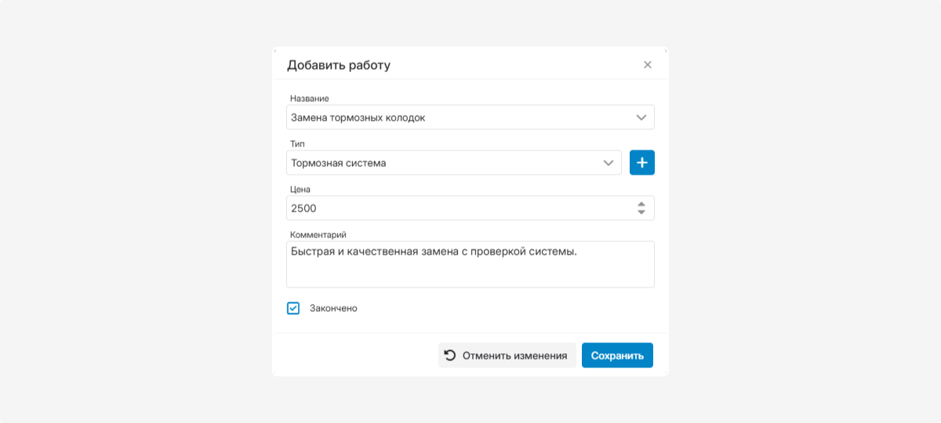Click the Тип field label
Viewport: 941px width, 423px height.
(x=297, y=144)
